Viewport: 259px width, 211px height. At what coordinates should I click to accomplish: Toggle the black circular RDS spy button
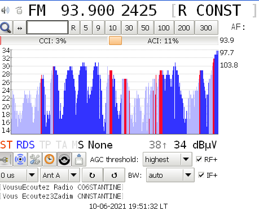click(64, 159)
